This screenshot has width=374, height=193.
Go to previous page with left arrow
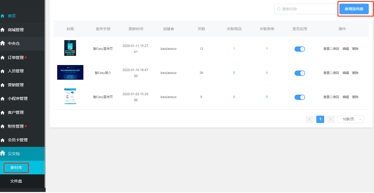click(x=310, y=119)
